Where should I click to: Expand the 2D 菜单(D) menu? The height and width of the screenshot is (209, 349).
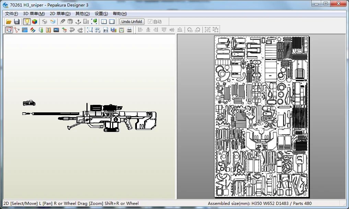coord(60,14)
